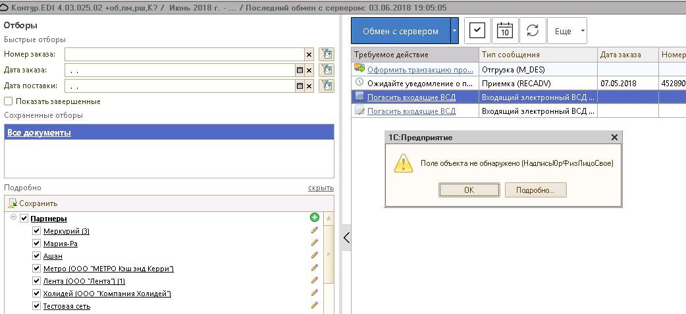
Task: Click clock icon of Ожидайте уведомление row
Action: tap(359, 82)
